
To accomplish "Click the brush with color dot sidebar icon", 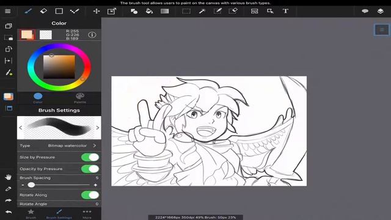I will (9, 73).
